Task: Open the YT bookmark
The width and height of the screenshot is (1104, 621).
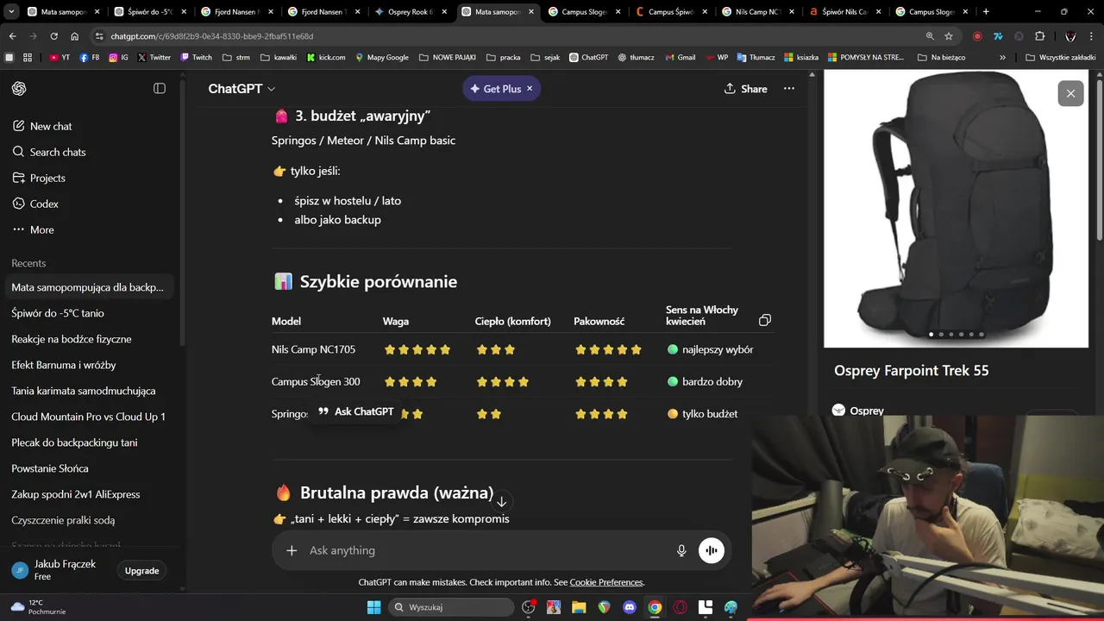Action: [x=60, y=57]
